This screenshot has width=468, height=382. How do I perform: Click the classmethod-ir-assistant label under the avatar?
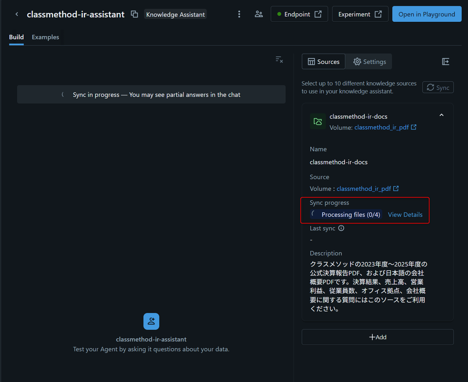151,339
